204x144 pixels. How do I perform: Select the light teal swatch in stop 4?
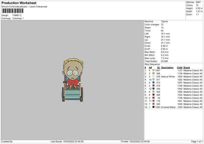click(153, 79)
